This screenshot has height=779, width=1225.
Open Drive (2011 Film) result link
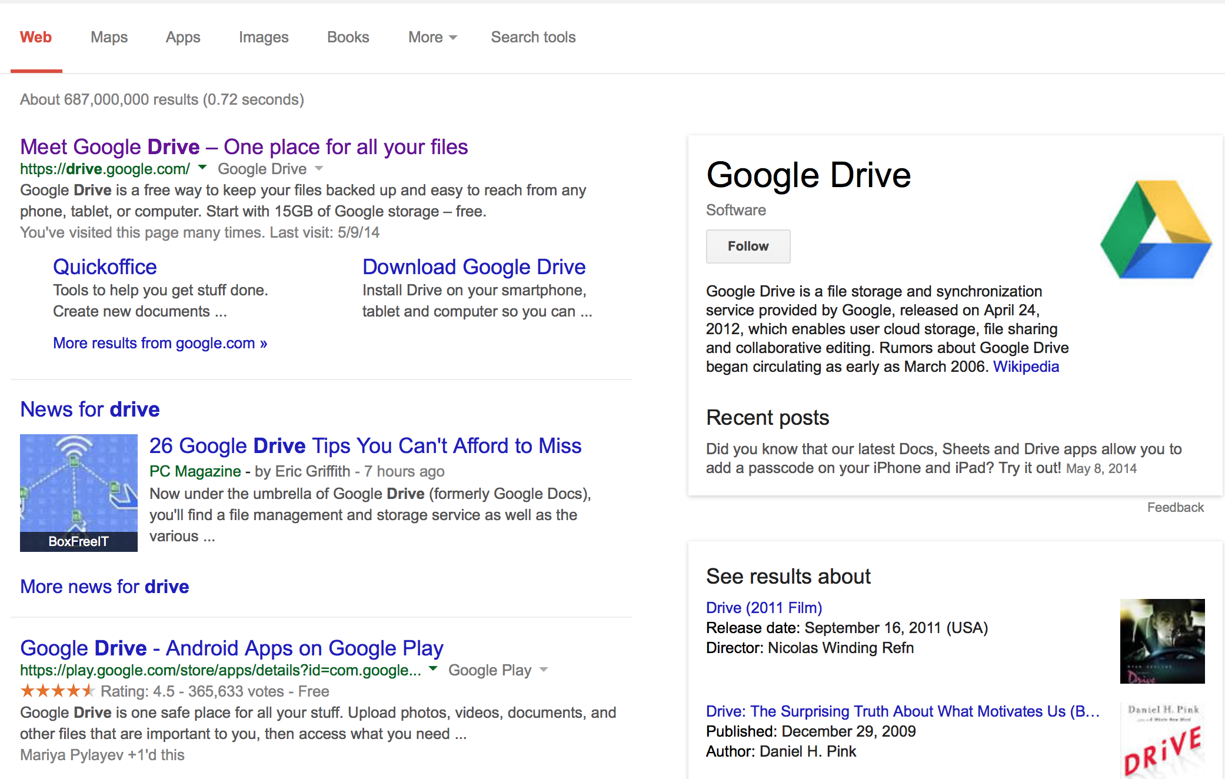click(764, 608)
